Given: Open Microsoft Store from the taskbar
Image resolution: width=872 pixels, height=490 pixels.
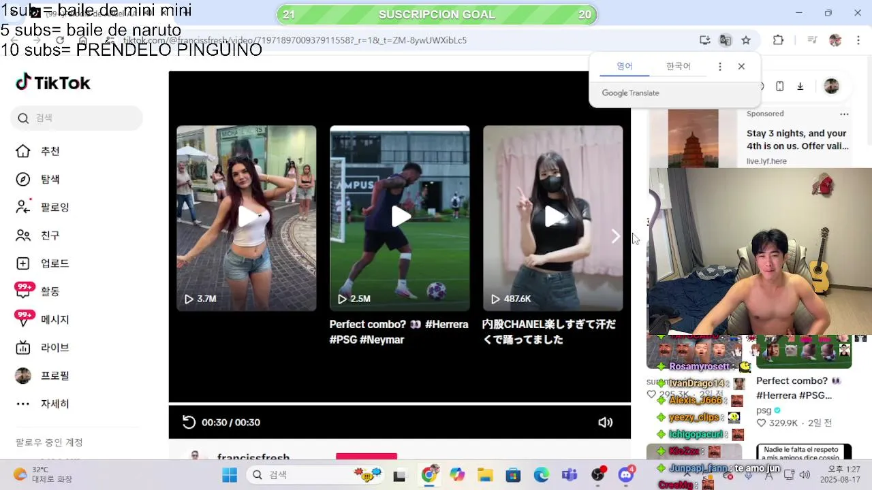Looking at the screenshot, I should click(513, 475).
